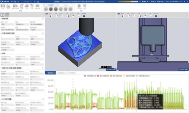189x113 pixels.
Task: Collapse the 刀具/进给率/转速 section
Action: pos(43,33)
